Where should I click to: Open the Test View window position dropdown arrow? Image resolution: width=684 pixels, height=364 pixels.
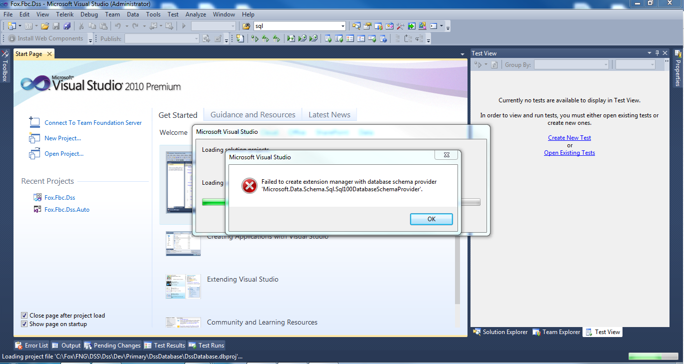649,53
